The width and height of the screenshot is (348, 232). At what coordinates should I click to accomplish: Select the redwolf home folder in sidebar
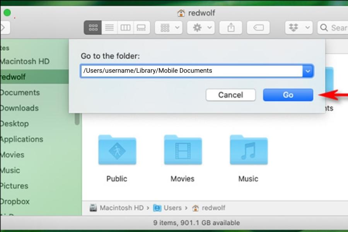pos(15,77)
